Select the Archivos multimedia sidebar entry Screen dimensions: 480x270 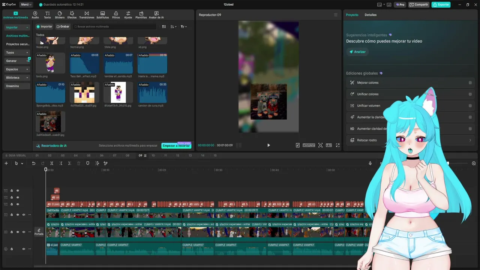[17, 36]
